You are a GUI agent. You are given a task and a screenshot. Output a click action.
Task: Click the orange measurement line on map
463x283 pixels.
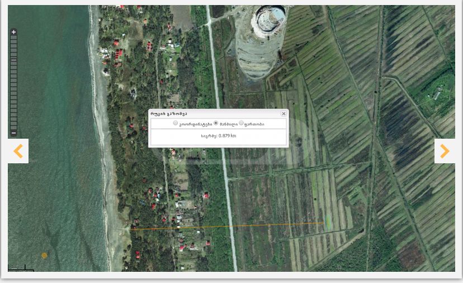click(x=228, y=227)
